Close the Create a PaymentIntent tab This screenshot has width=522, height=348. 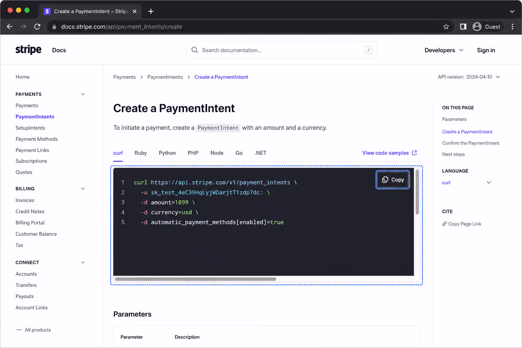135,11
